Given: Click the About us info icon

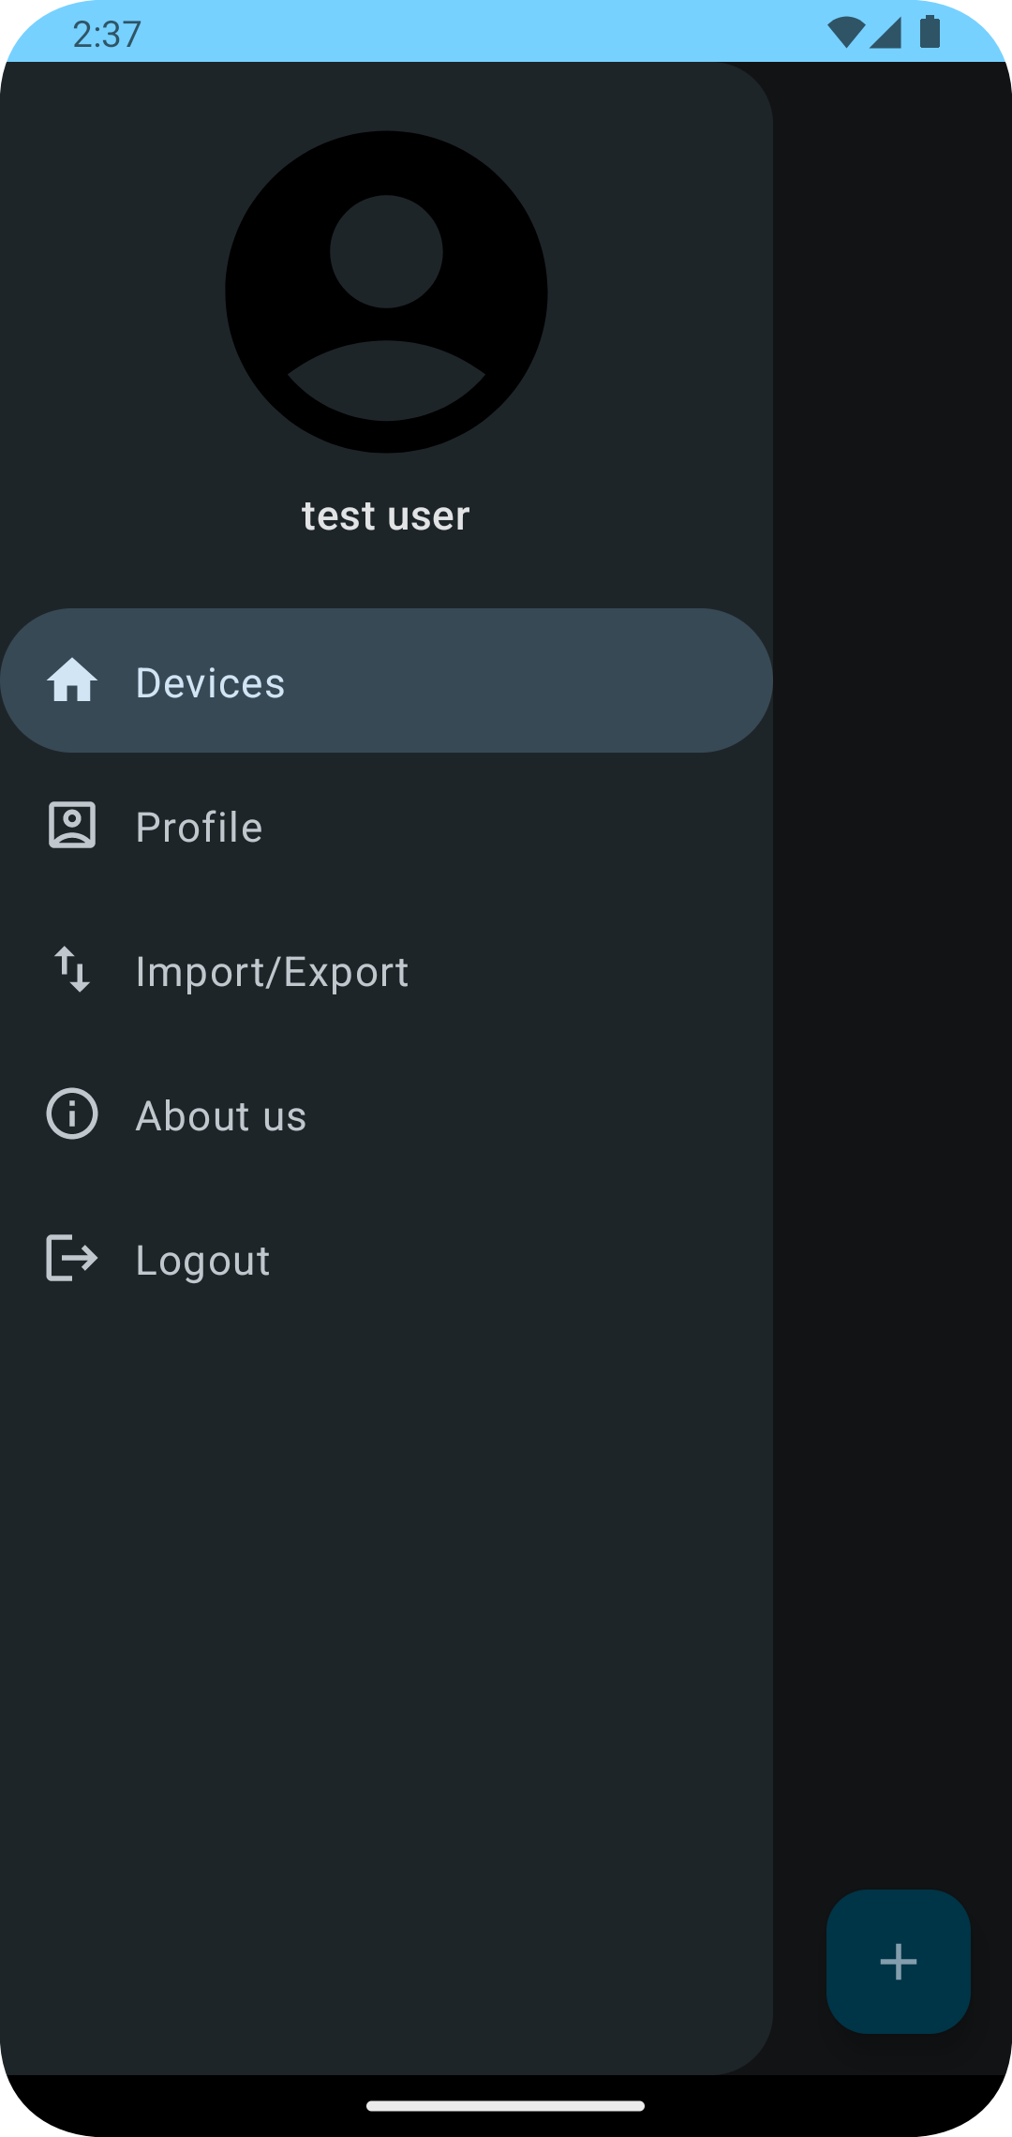Looking at the screenshot, I should point(72,1114).
